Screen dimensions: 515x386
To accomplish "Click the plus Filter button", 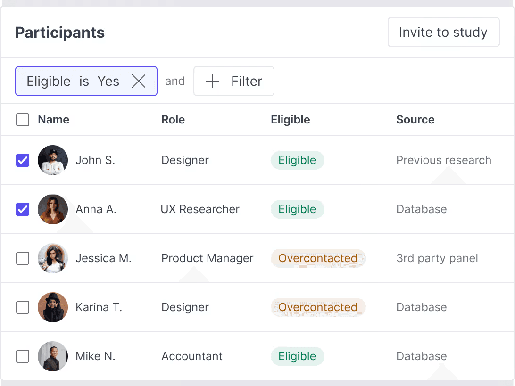I will [x=234, y=81].
